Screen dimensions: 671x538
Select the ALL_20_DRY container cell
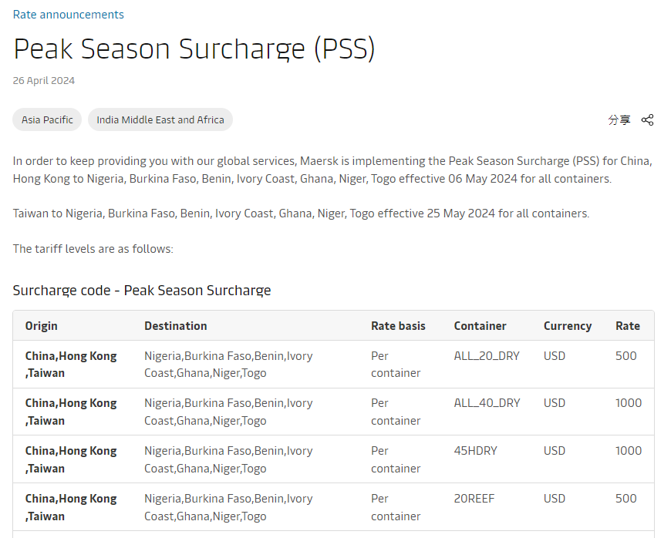pyautogui.click(x=487, y=356)
